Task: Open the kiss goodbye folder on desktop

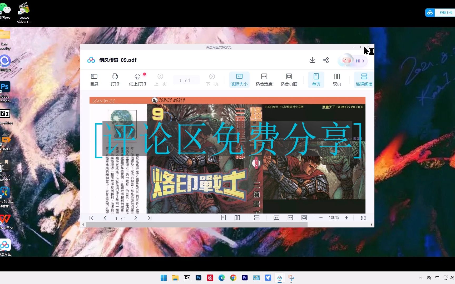Action: click(5, 40)
